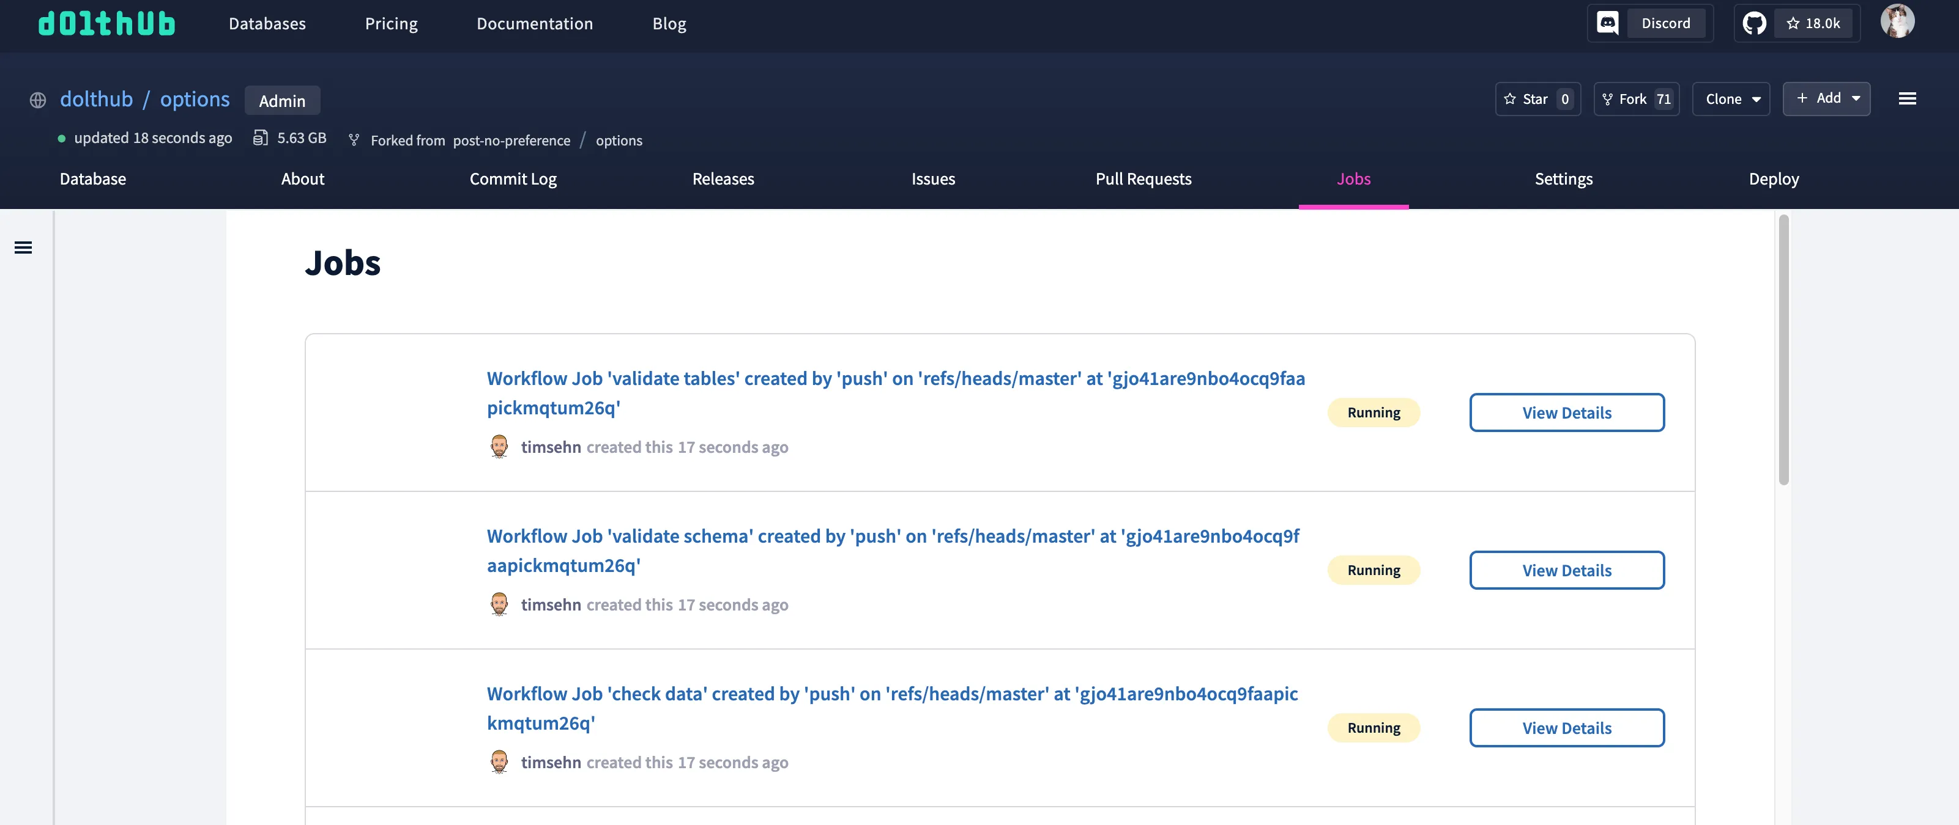Toggle the Admin badge on the repository
This screenshot has height=825, width=1959.
281,100
